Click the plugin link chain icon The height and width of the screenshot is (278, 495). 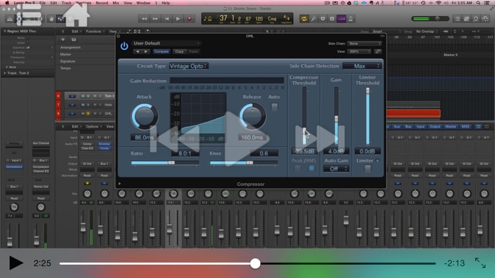tap(378, 51)
